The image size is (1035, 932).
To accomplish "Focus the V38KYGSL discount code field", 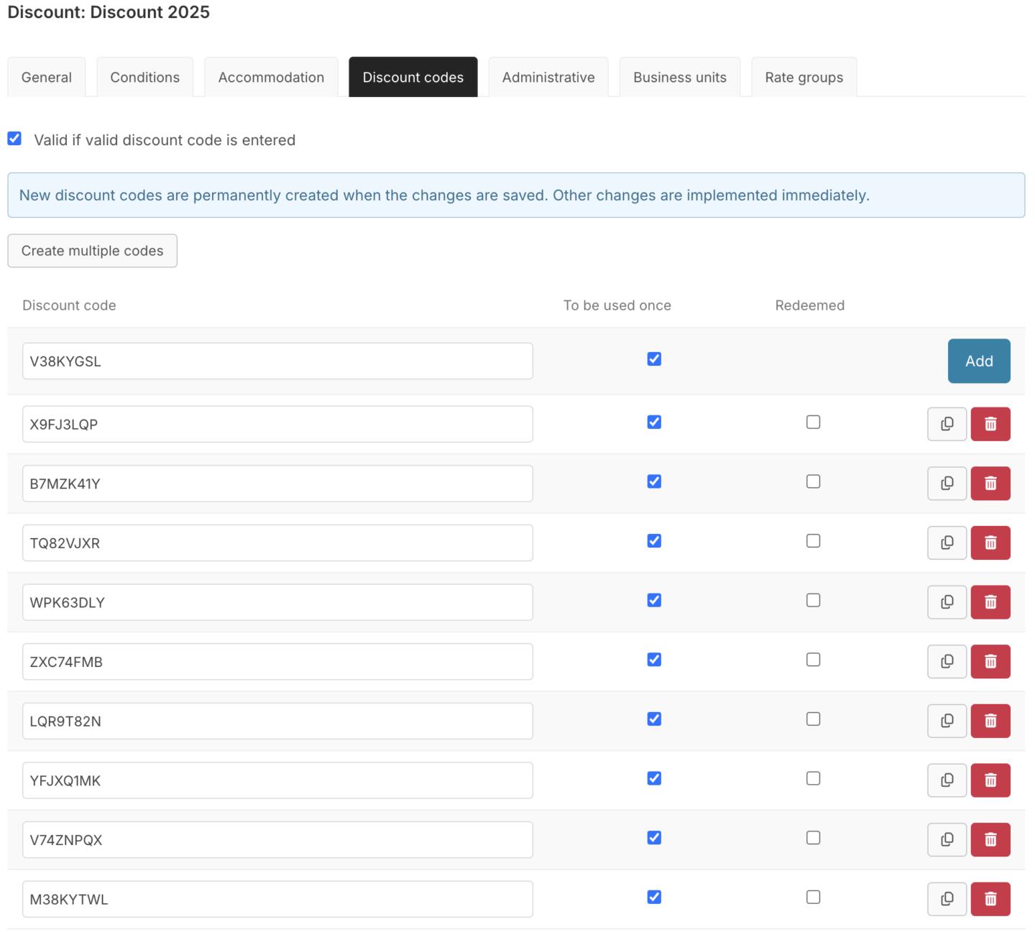I will pyautogui.click(x=277, y=361).
